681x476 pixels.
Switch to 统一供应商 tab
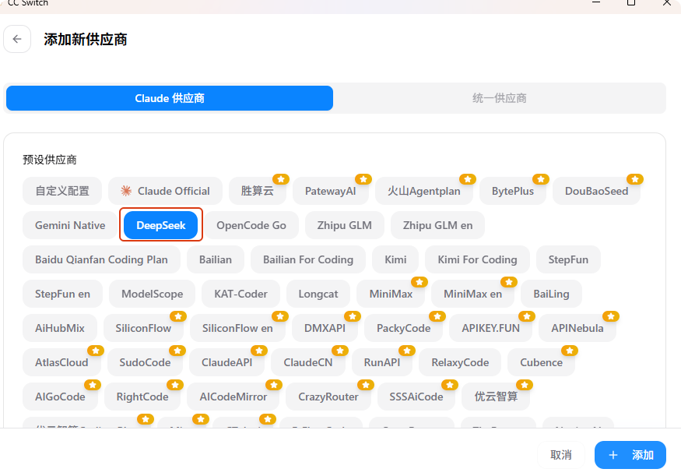pos(500,98)
